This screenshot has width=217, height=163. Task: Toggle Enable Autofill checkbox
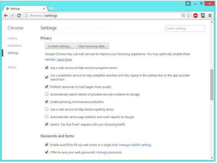[x=47, y=145]
